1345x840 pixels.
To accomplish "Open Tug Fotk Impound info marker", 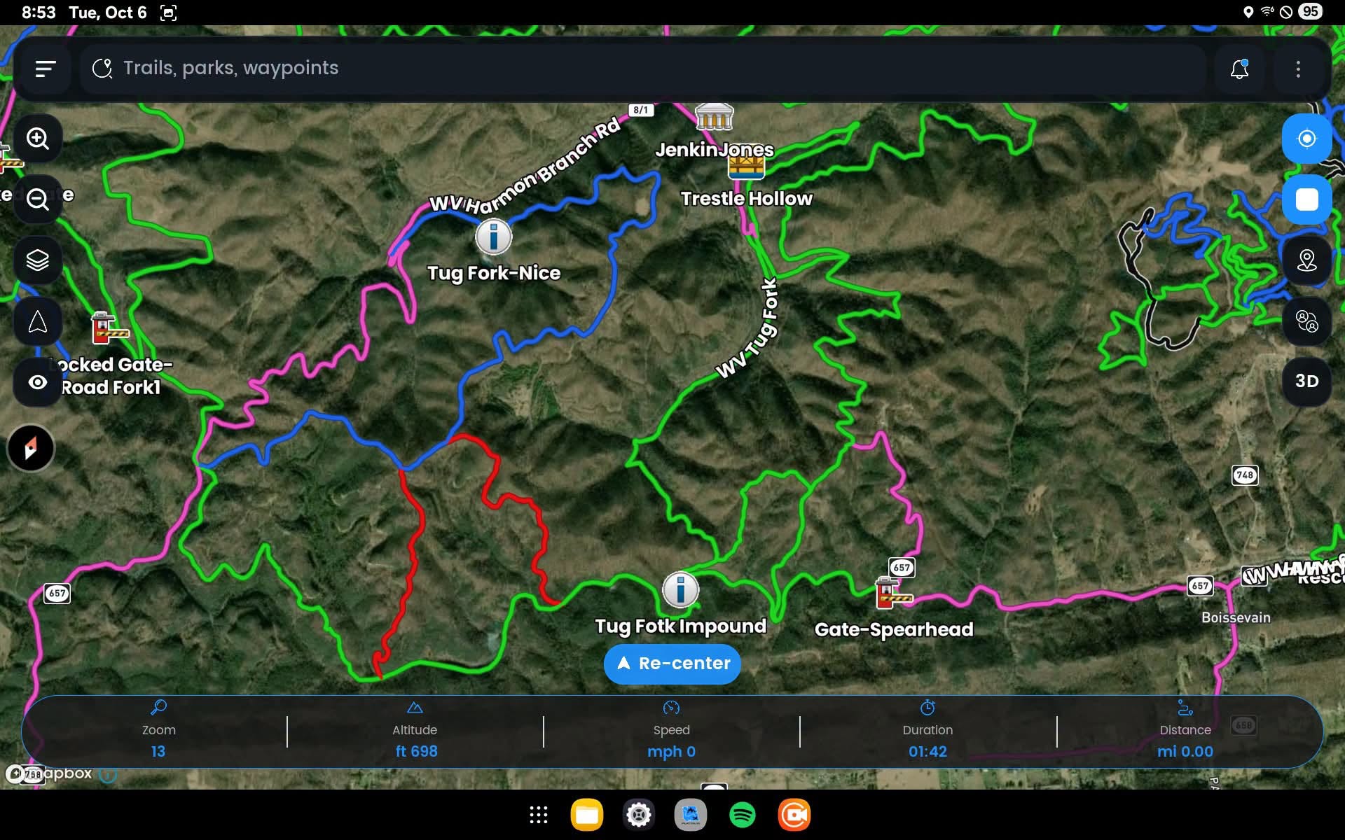I will click(x=680, y=589).
